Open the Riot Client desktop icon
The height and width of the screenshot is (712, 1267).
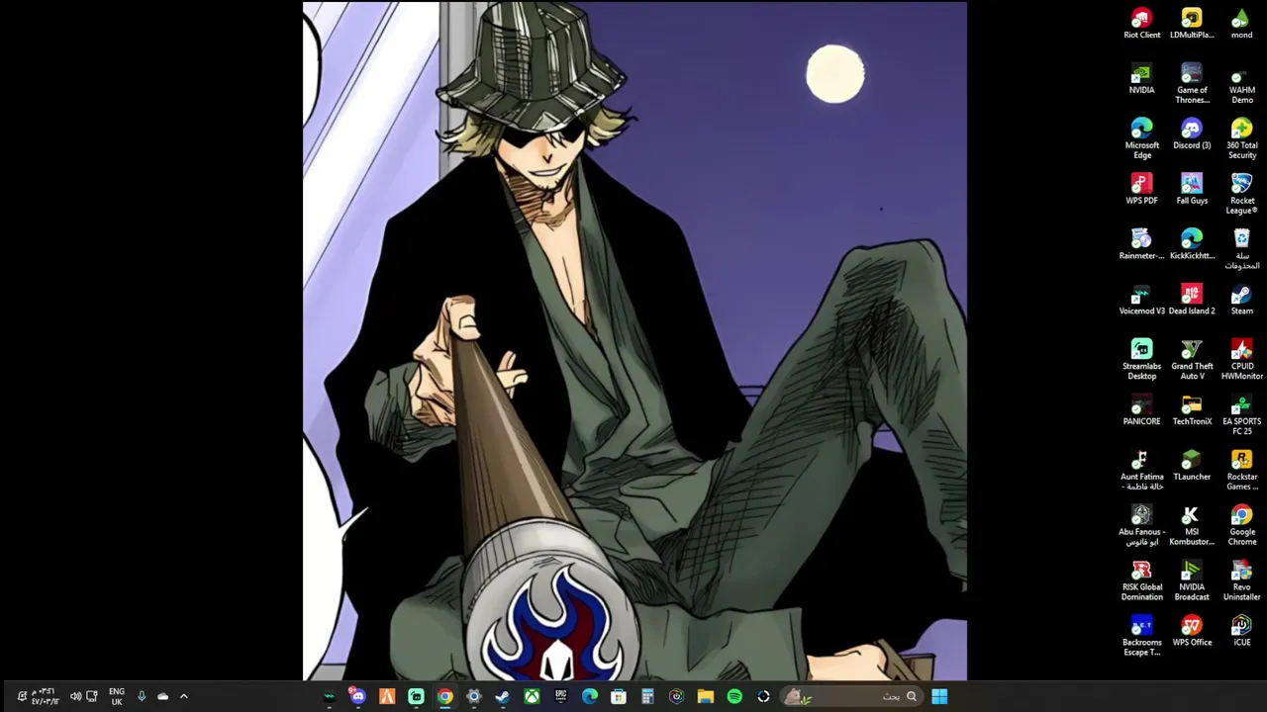point(1141,24)
